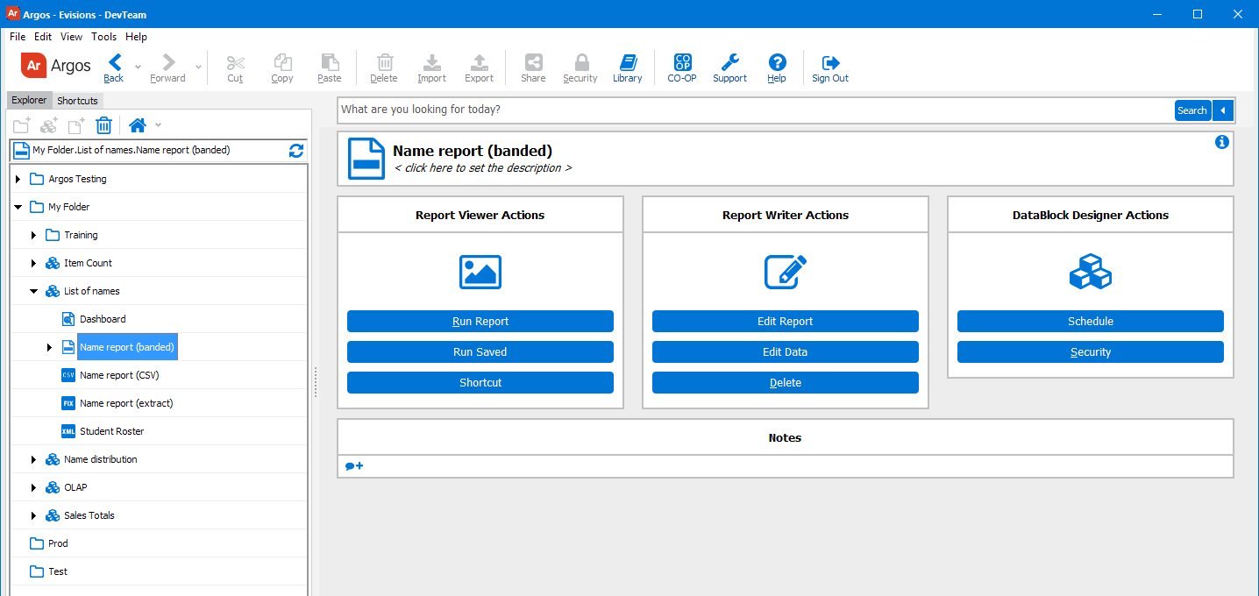Click the new folder icon in Explorer

pos(22,125)
